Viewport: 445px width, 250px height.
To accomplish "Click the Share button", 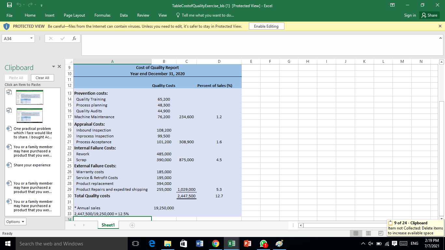I will click(429, 15).
